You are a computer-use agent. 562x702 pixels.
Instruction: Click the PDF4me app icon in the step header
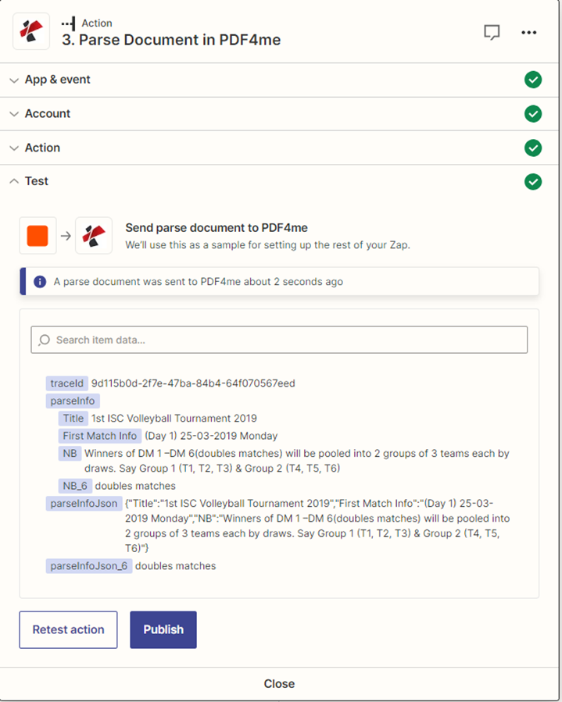pyautogui.click(x=30, y=32)
